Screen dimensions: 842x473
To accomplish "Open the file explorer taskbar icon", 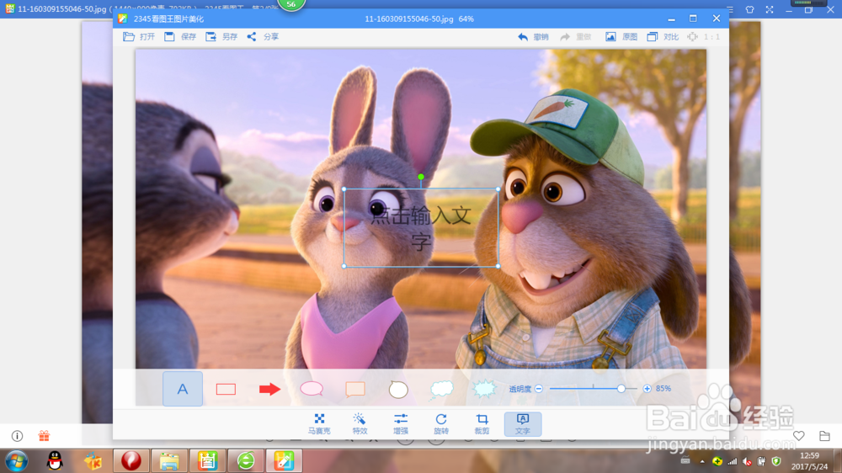I will click(x=169, y=461).
